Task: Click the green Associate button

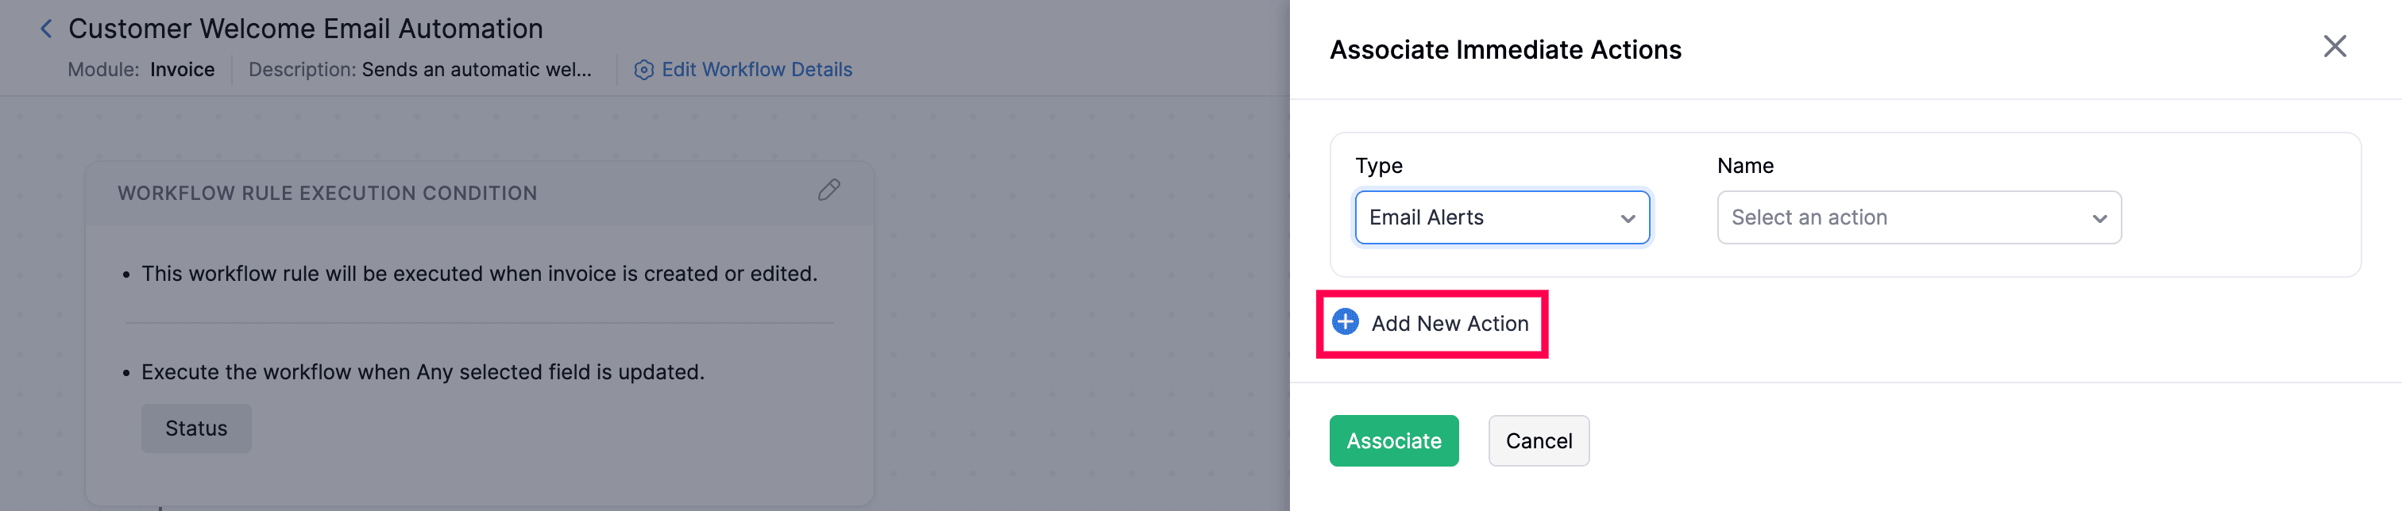Action: click(1394, 440)
